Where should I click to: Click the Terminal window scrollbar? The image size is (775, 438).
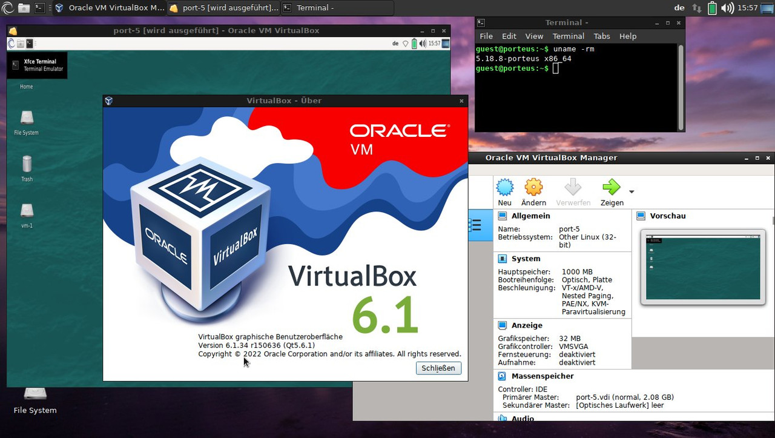click(x=681, y=87)
